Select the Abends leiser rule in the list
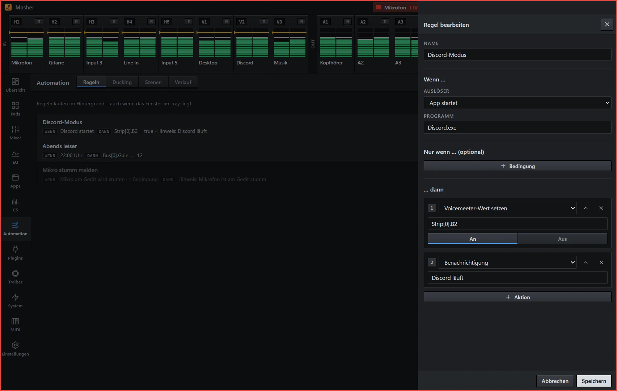 (227, 150)
